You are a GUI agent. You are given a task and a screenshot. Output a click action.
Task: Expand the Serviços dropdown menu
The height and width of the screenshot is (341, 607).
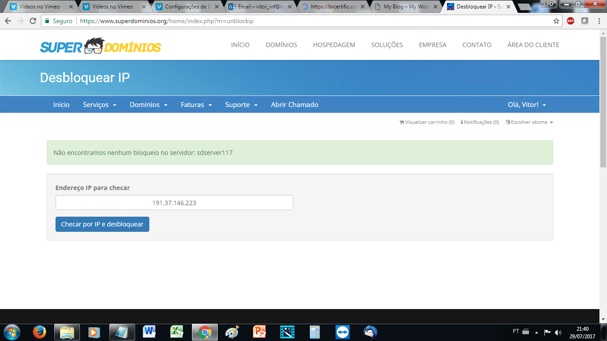click(100, 105)
